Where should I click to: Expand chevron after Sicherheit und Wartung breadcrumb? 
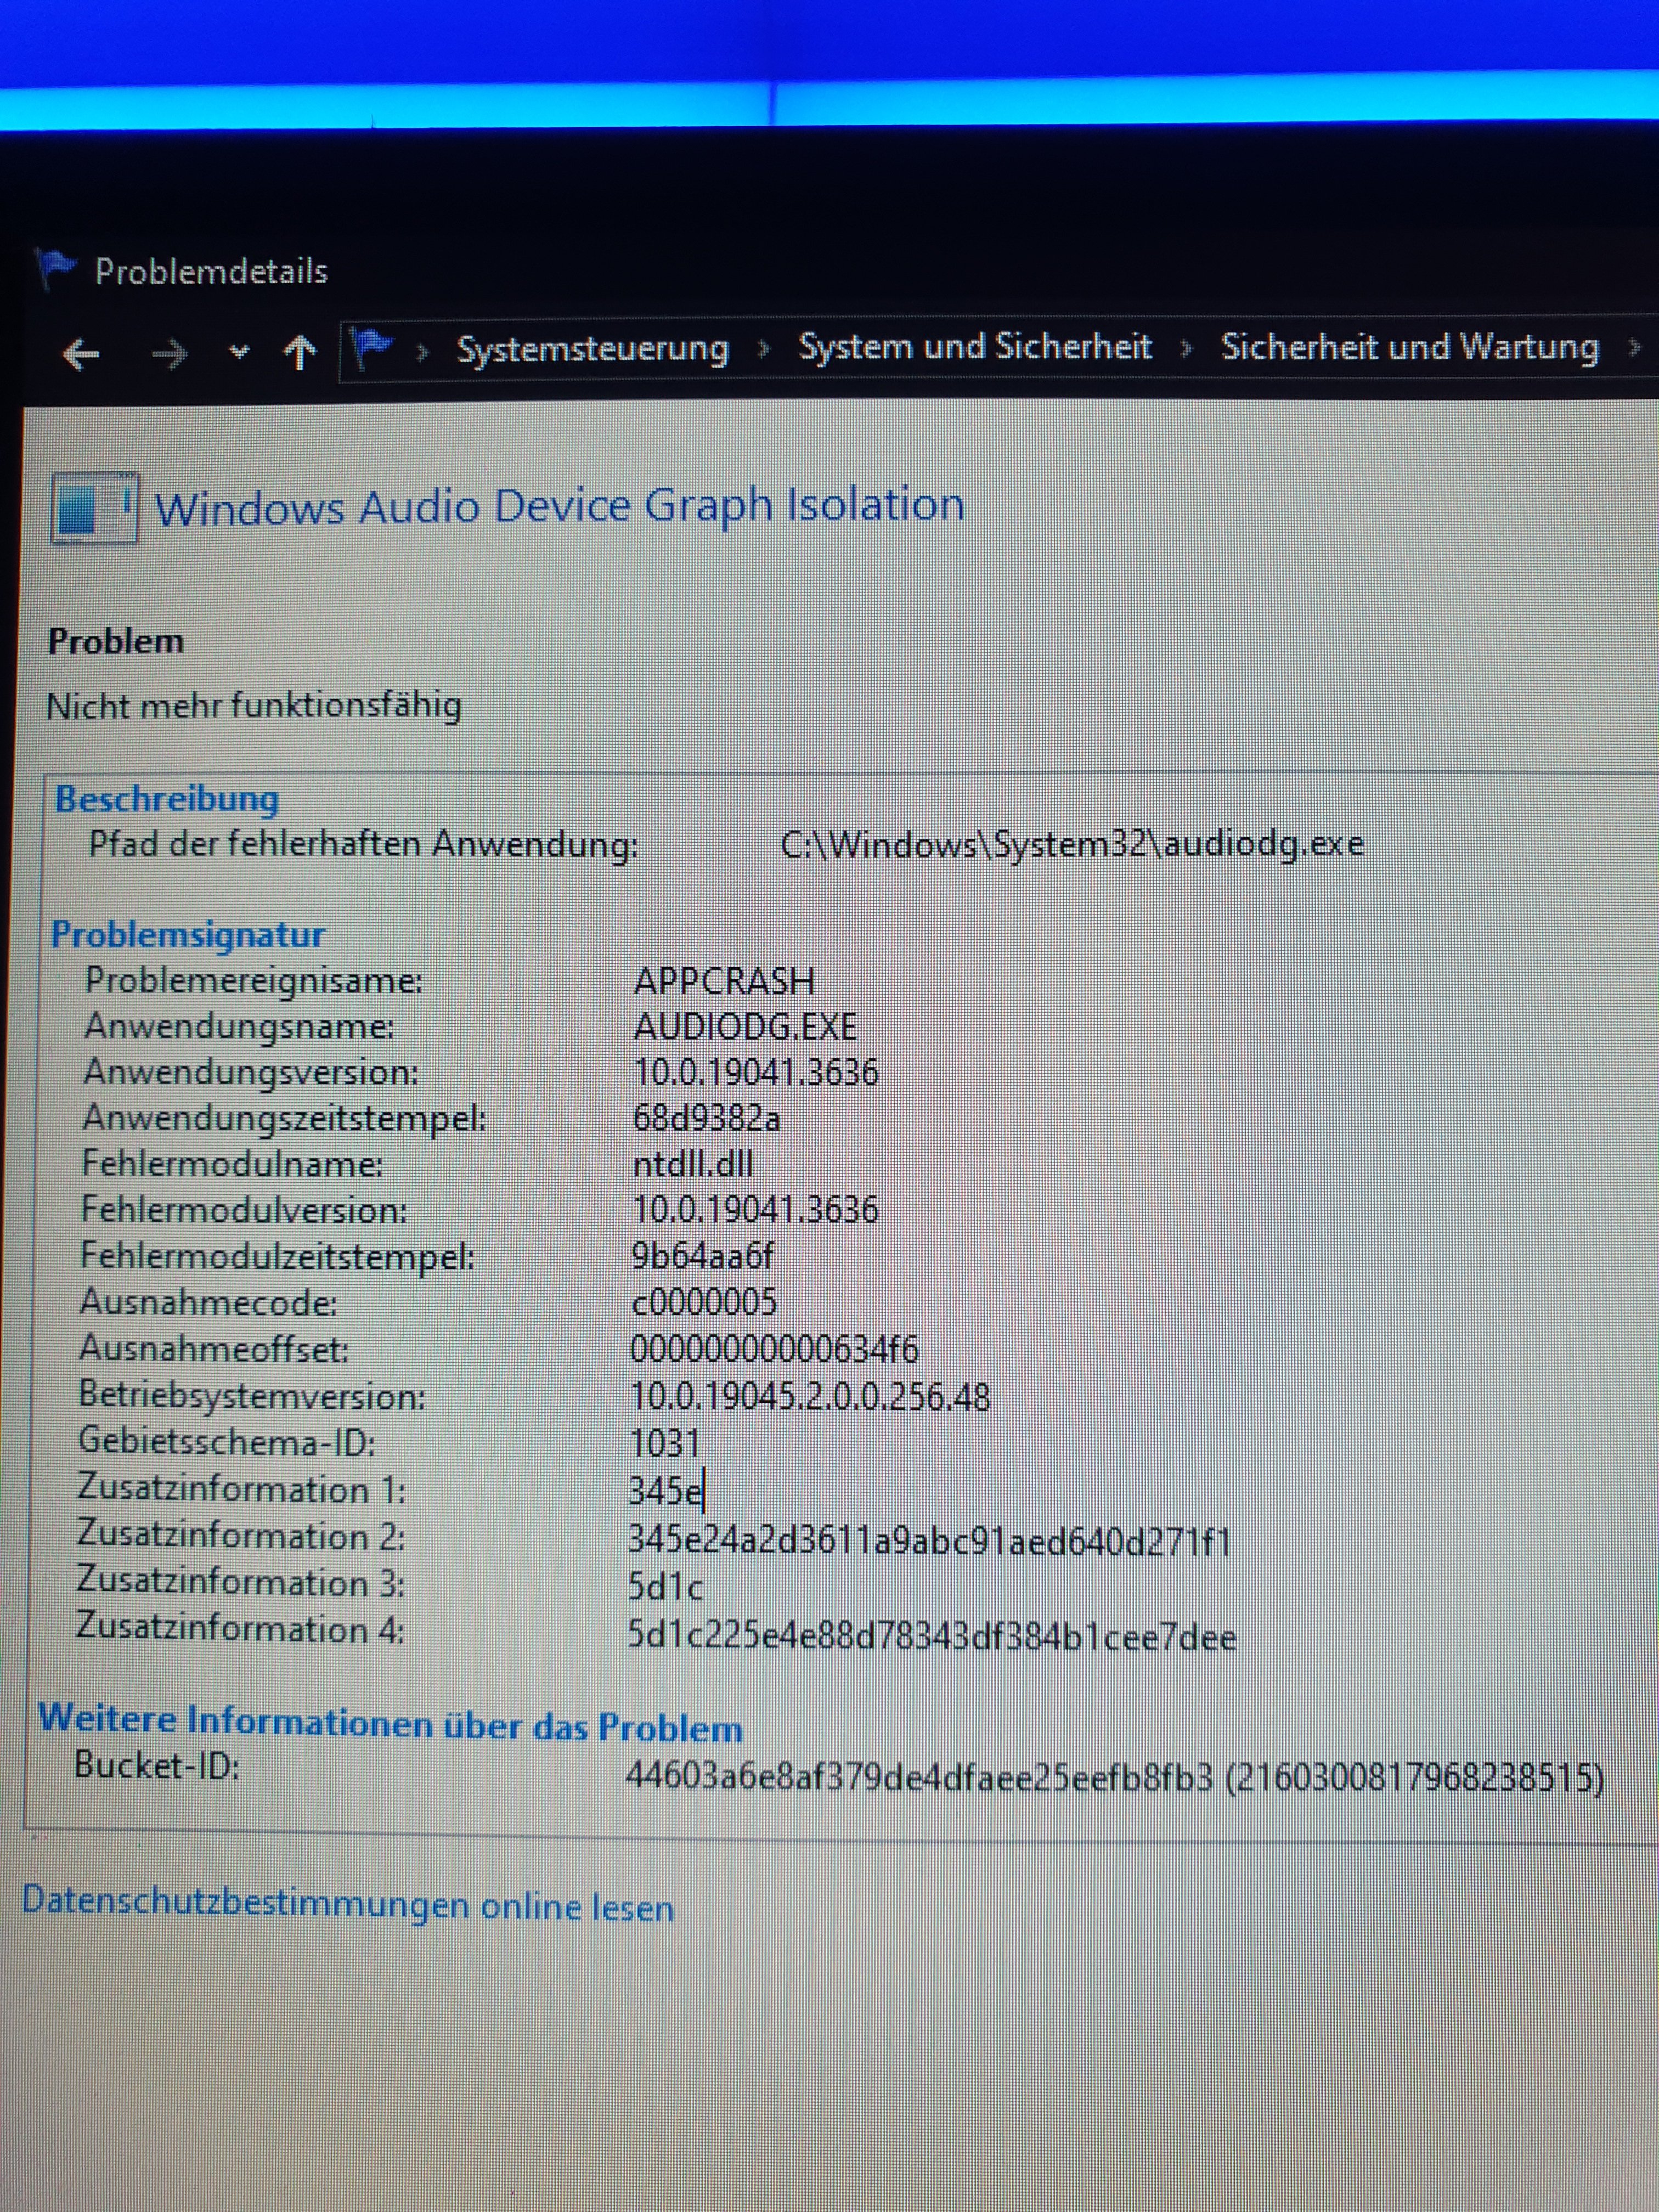point(1635,348)
